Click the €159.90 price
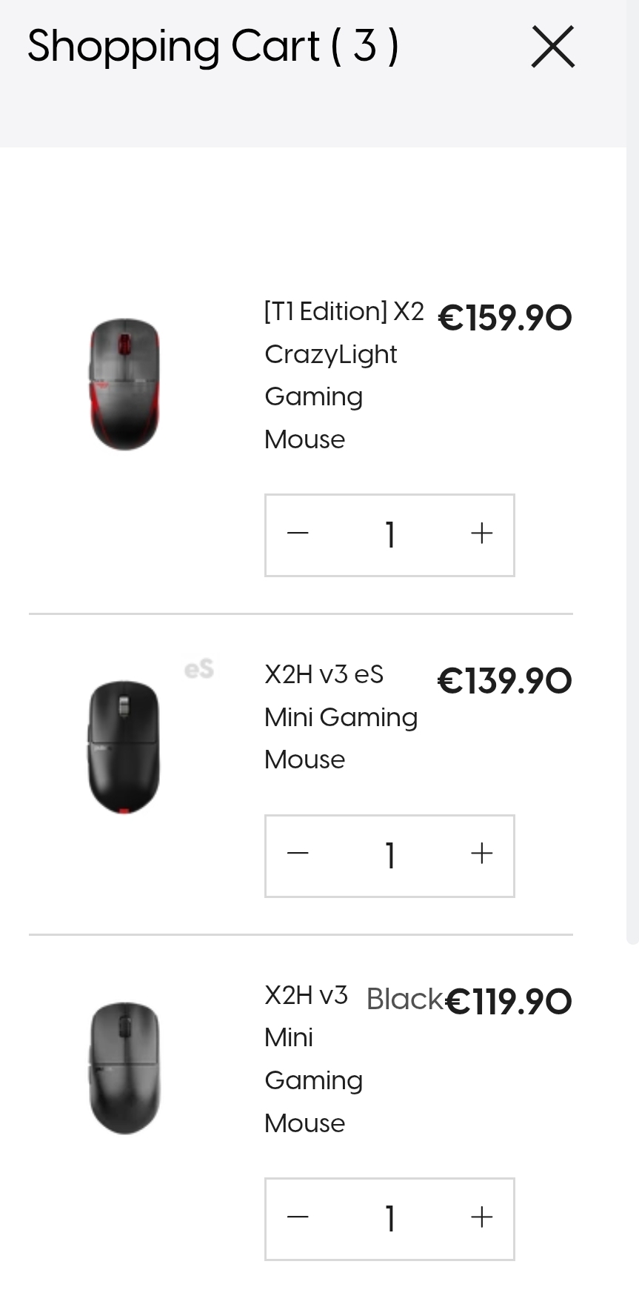 [x=505, y=318]
